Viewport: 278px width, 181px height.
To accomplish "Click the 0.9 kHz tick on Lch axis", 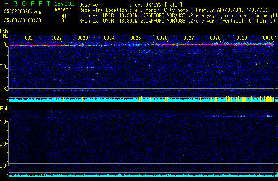I will 4,67.
